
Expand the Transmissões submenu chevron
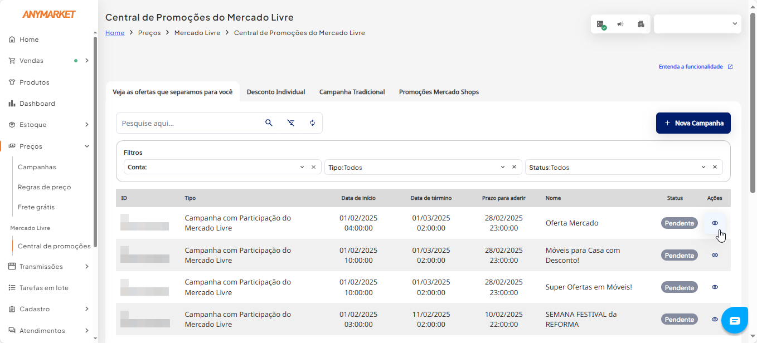tap(87, 267)
